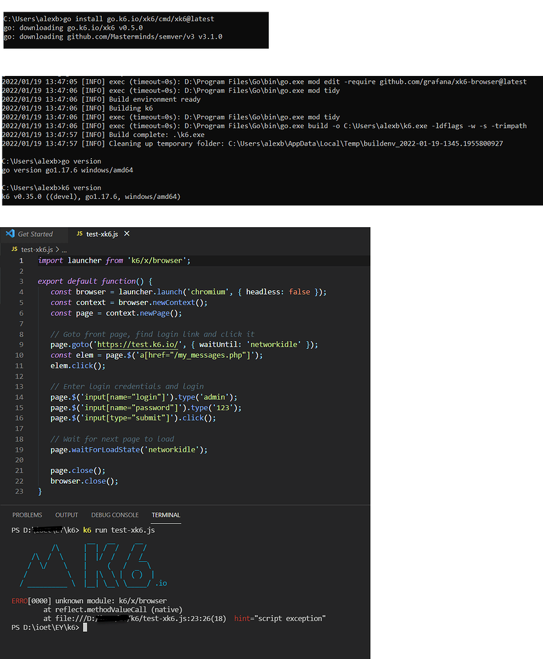Screen dimensions: 543x659
Task: Click the 'go install go.k6.io/xk6/cmd/xk6@latest' command
Action: (x=139, y=19)
